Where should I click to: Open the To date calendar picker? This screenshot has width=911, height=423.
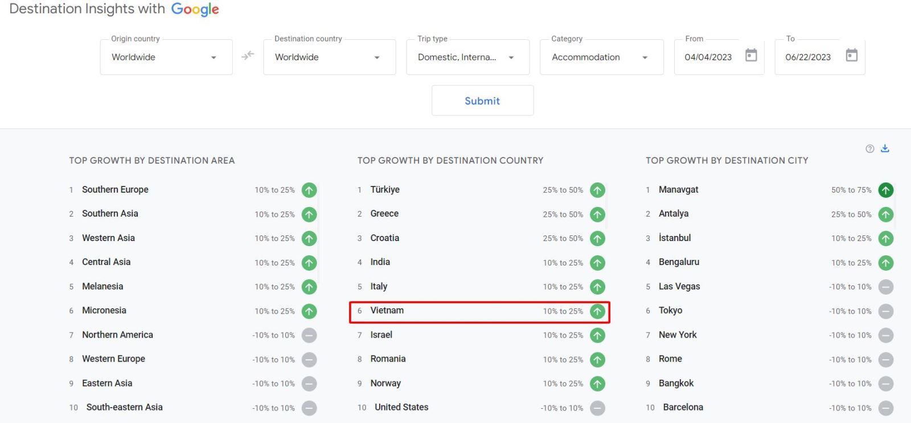pyautogui.click(x=851, y=55)
